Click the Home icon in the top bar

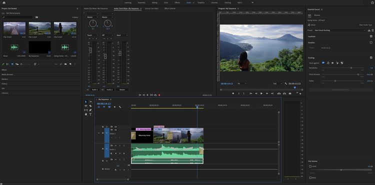(3, 2)
